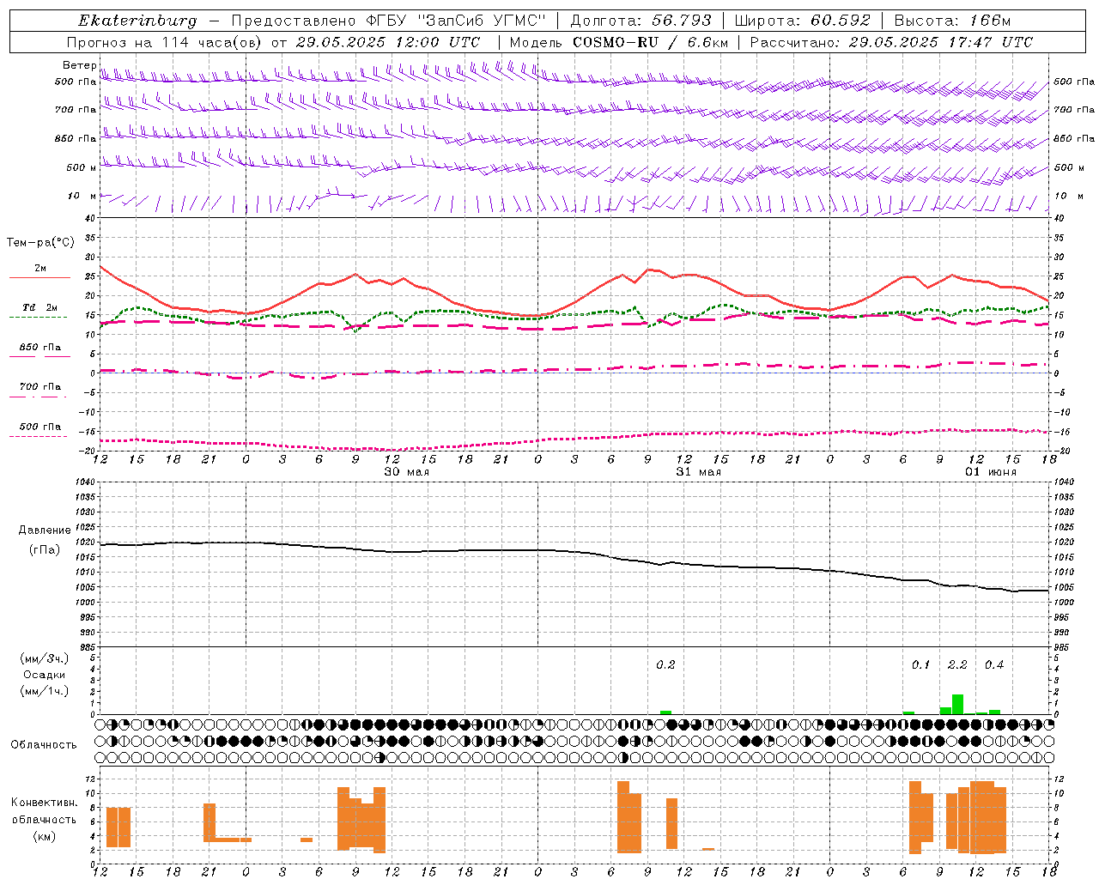The height and width of the screenshot is (879, 1099).
Task: Click the Облачность cloud cover label
Action: click(x=44, y=745)
